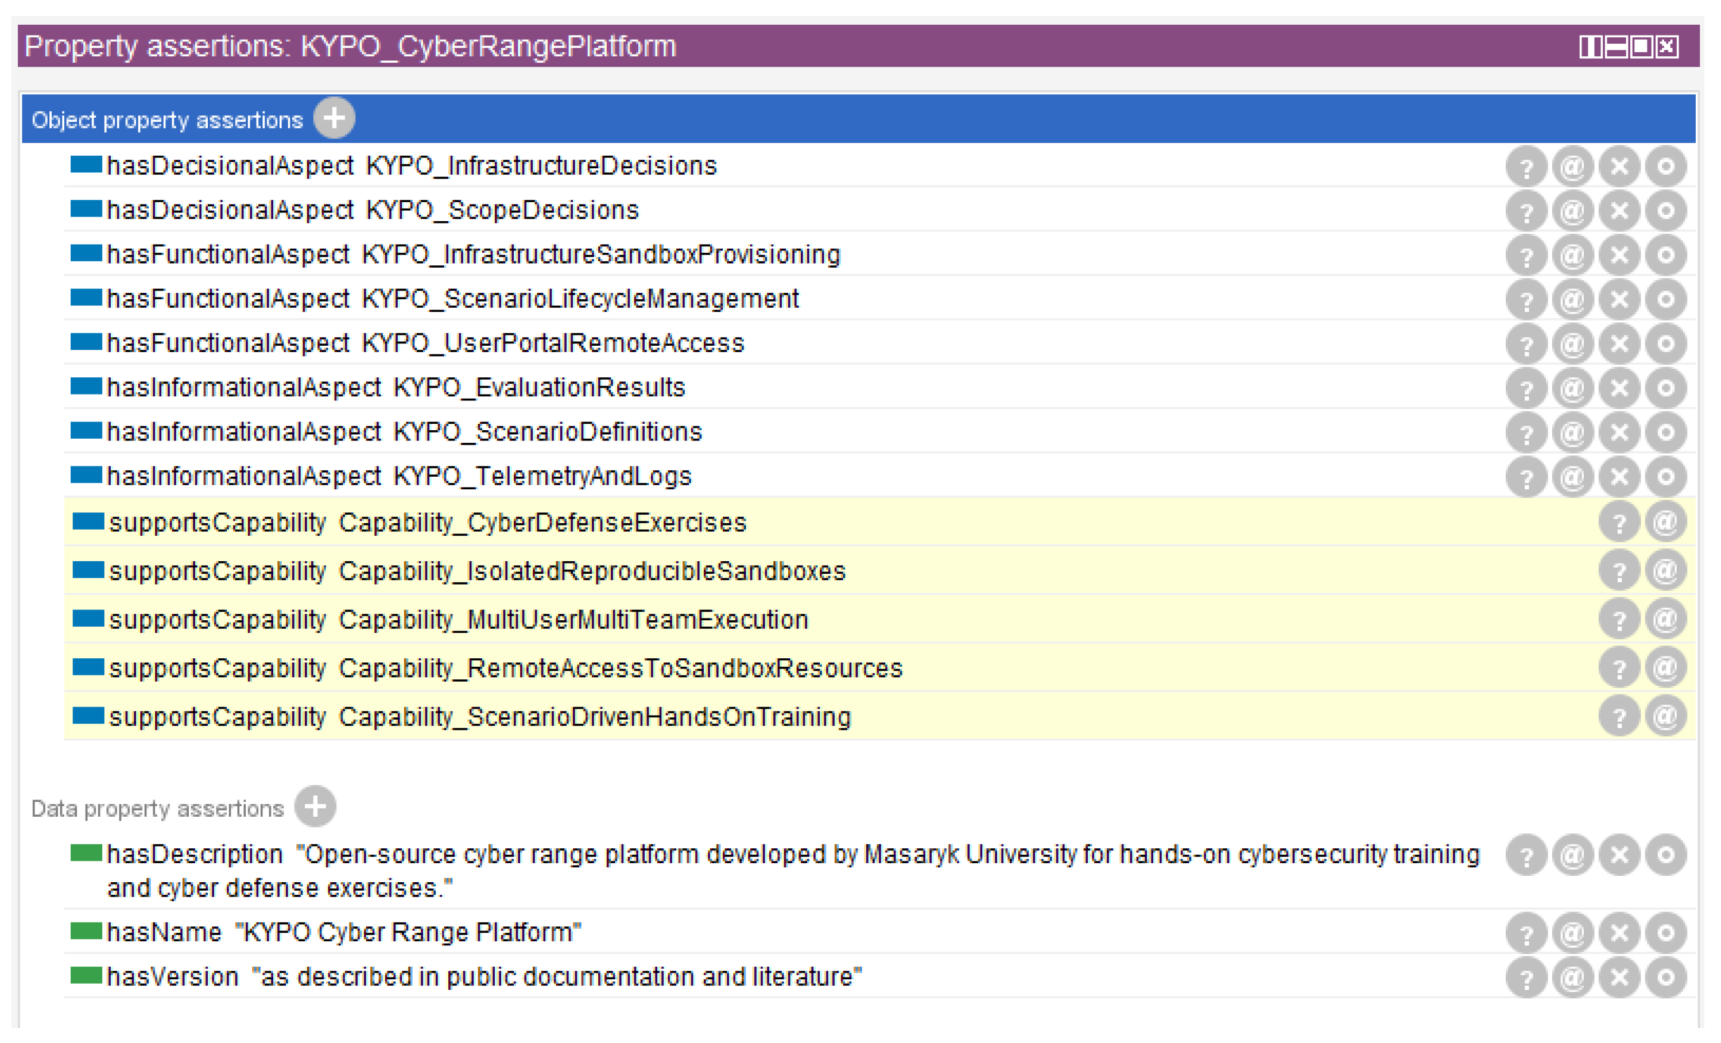This screenshot has height=1043, width=1721.
Task: Select the 'supportsCapability Capability_CyberDefenseExercises' row
Action: coord(879,522)
